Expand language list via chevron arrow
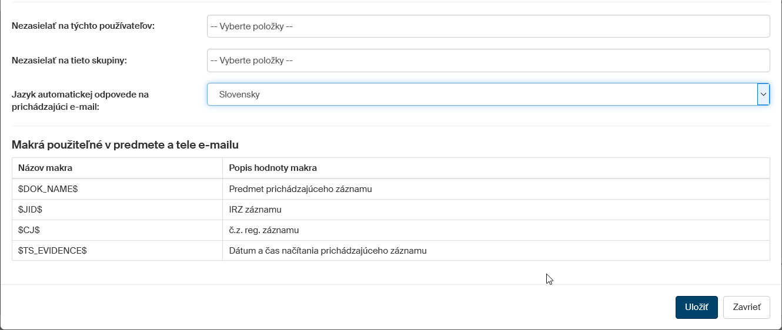Screen dimensions: 782x330 click(x=763, y=95)
